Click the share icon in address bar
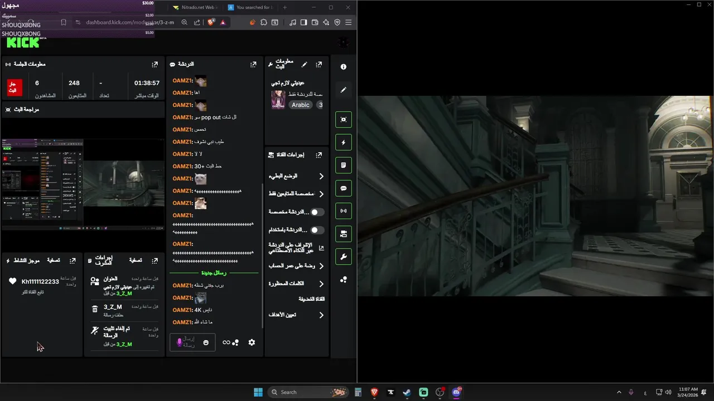This screenshot has width=714, height=401. click(197, 22)
